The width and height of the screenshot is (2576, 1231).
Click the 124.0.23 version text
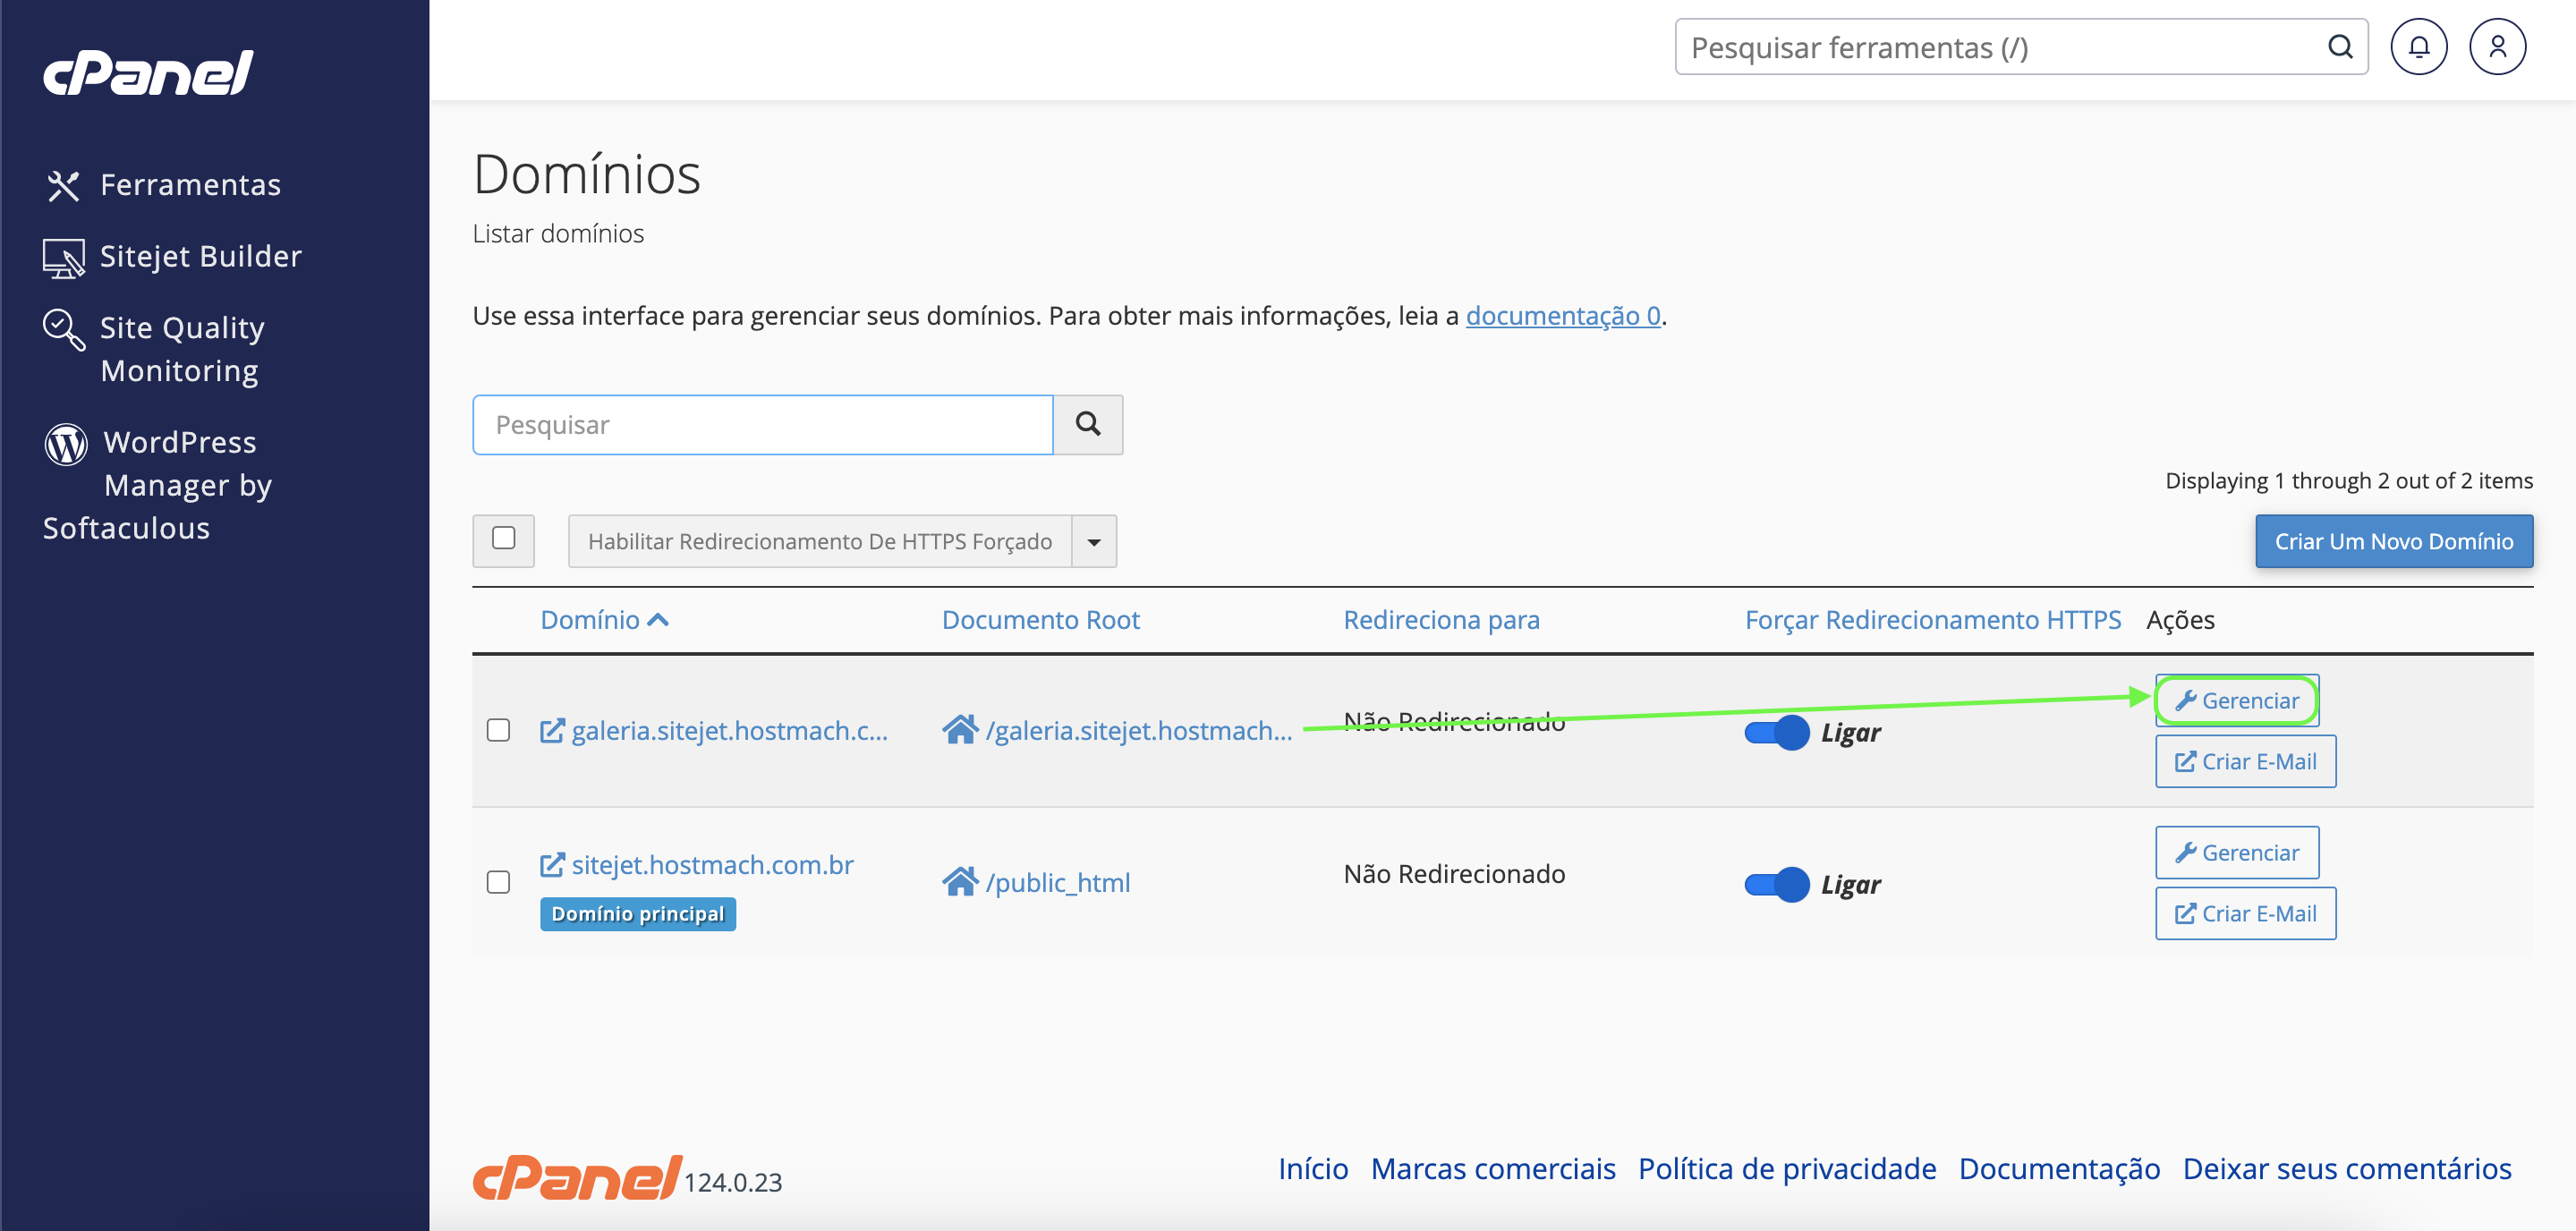[732, 1183]
